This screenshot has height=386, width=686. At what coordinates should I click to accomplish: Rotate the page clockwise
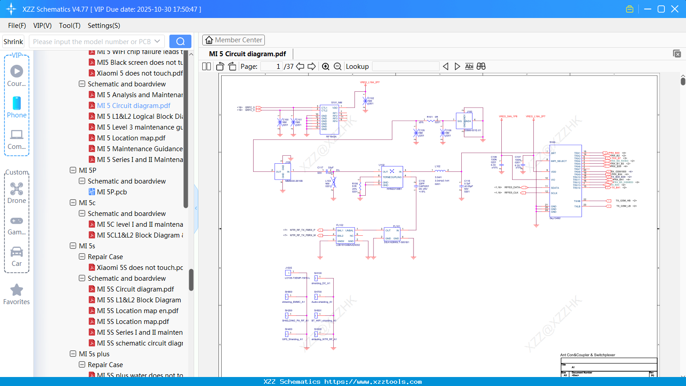(232, 66)
